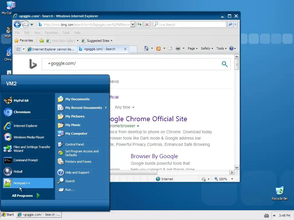Open the tab list dropdown arrow
Image resolution: width=294 pixels, height=220 pixels.
[x=24, y=49]
